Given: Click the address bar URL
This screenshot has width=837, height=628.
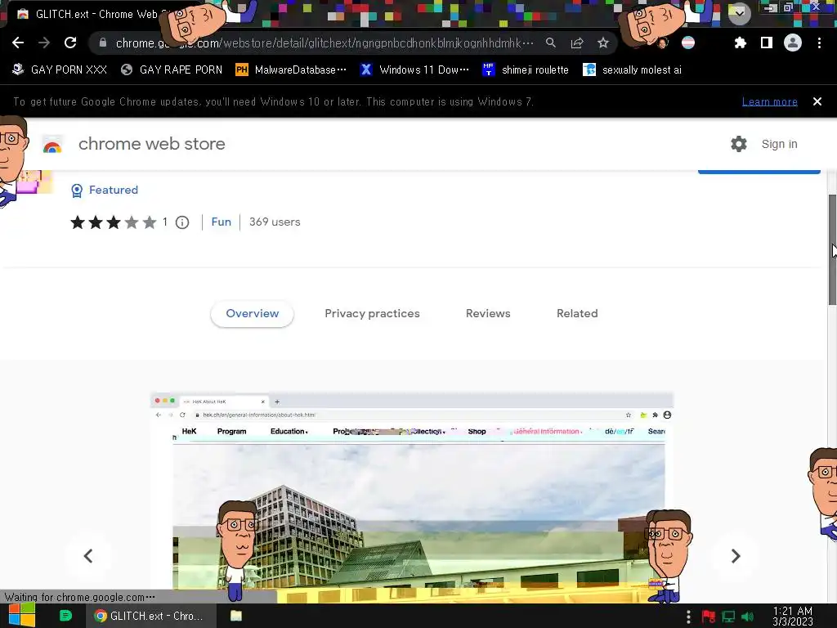Looking at the screenshot, I should pyautogui.click(x=324, y=43).
